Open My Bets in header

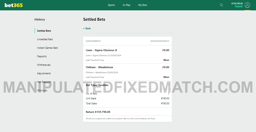143,5
